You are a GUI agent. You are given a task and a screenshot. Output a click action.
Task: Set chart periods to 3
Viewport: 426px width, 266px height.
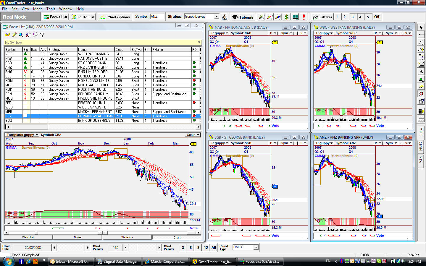[x=183, y=248]
